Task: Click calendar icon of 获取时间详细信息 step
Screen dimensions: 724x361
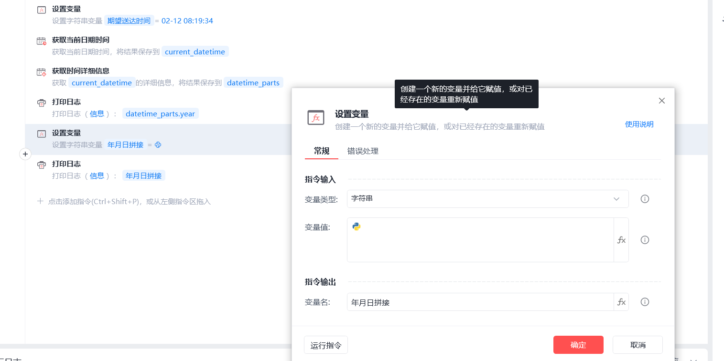Action: pyautogui.click(x=42, y=72)
